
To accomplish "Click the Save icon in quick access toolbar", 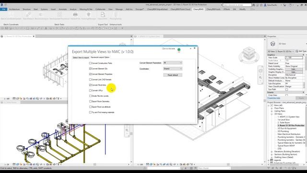I will [6, 28].
